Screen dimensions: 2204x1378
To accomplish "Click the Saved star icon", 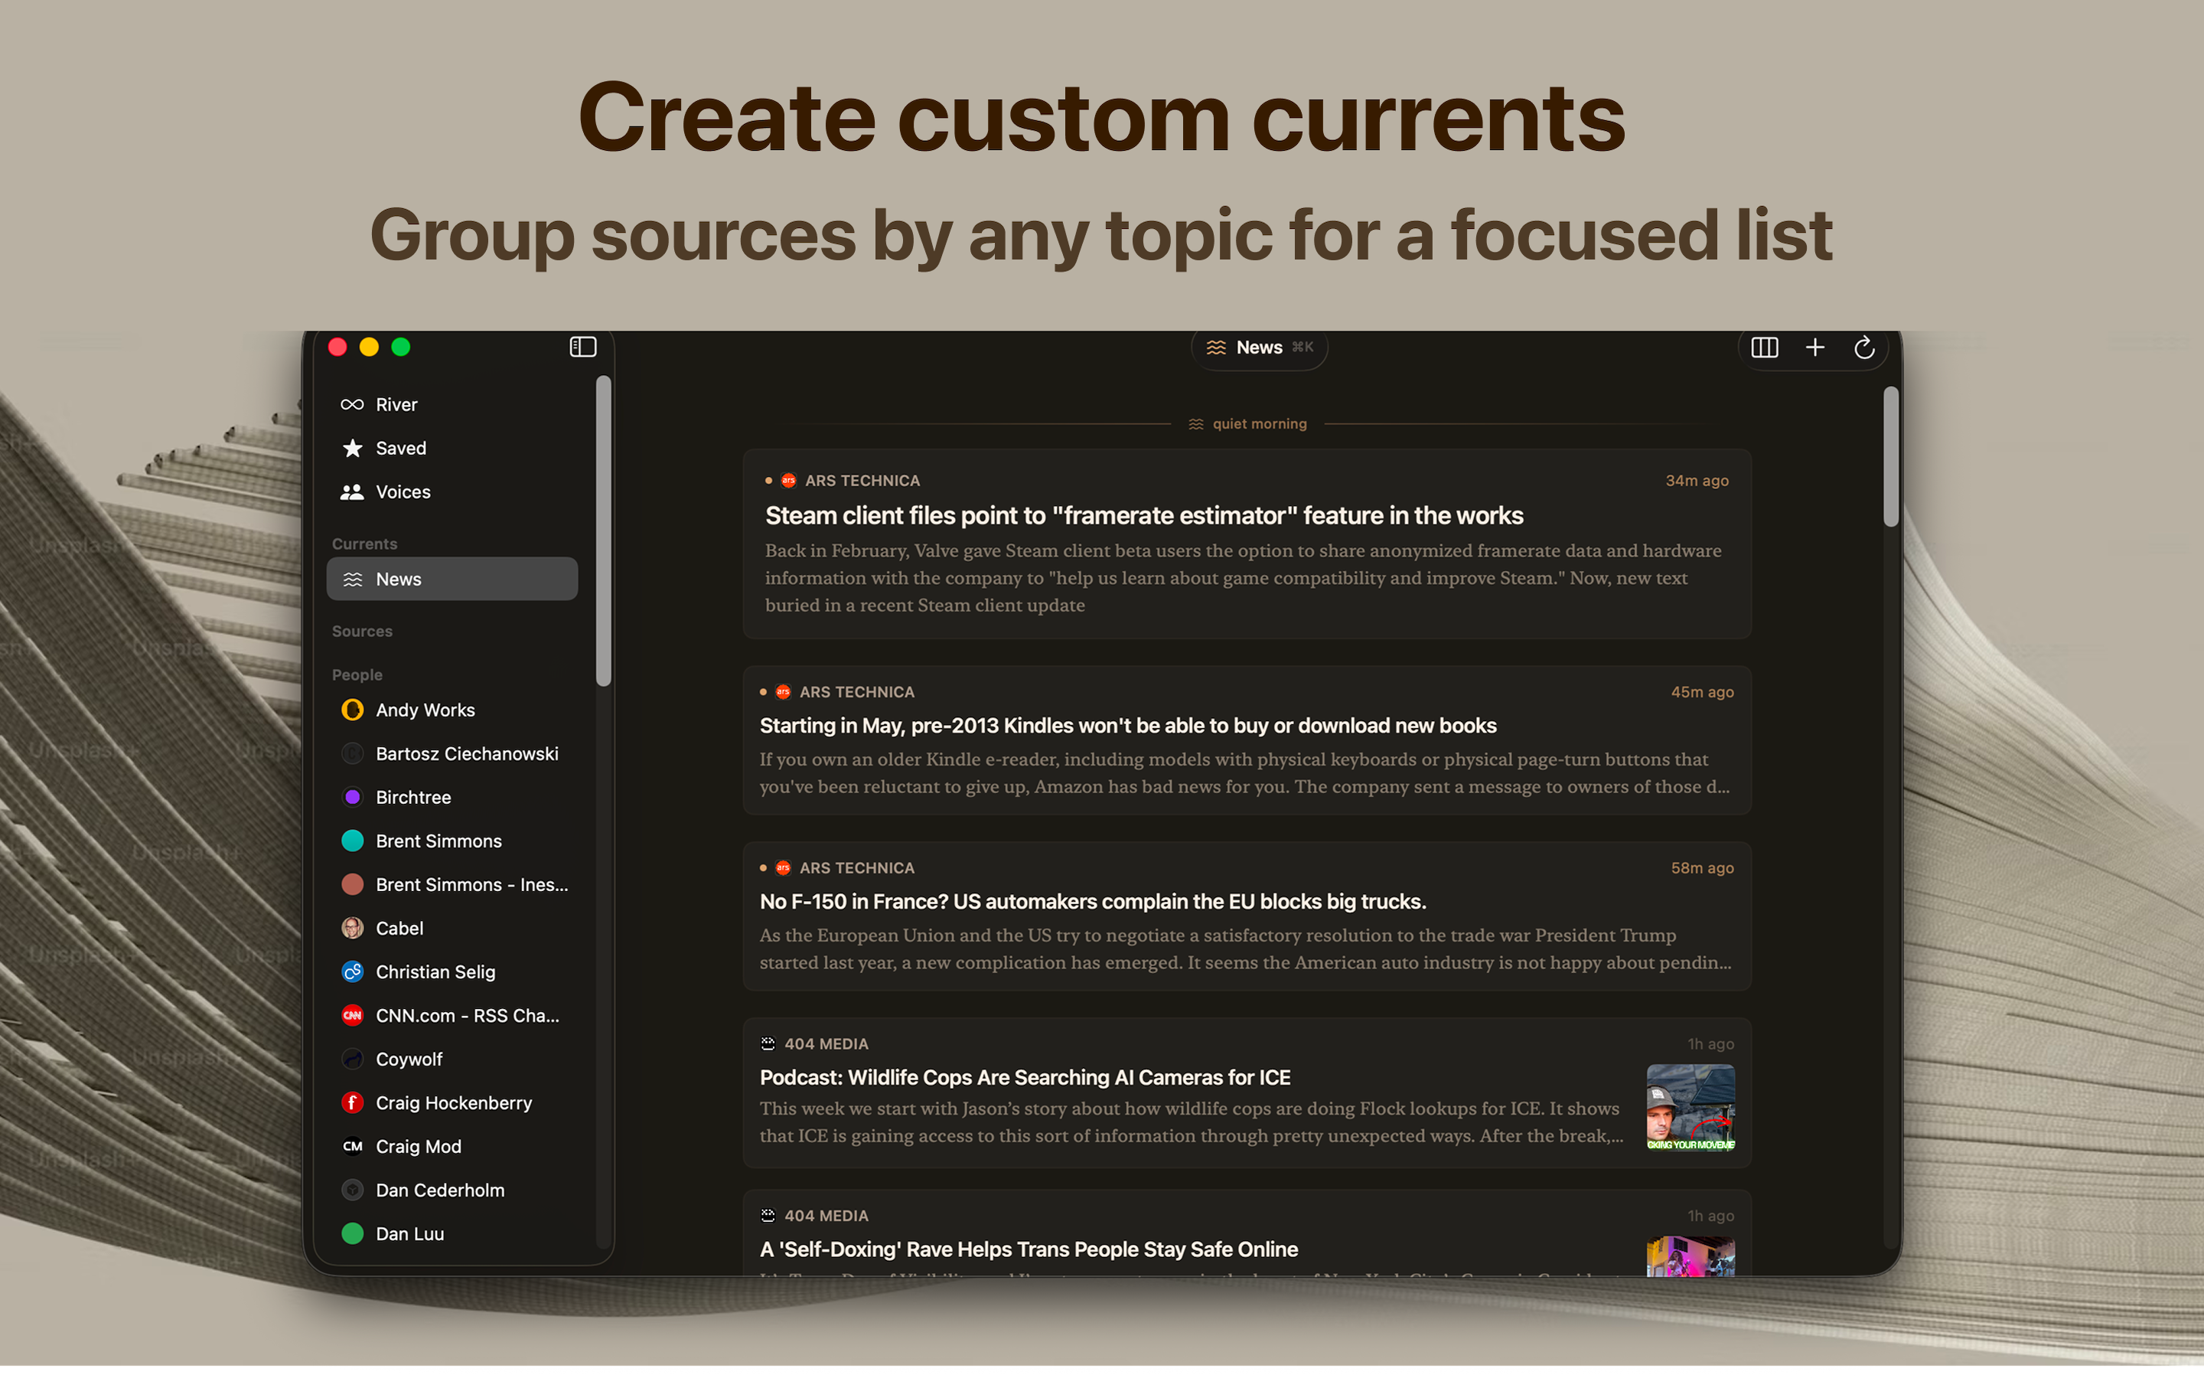I will coord(353,449).
